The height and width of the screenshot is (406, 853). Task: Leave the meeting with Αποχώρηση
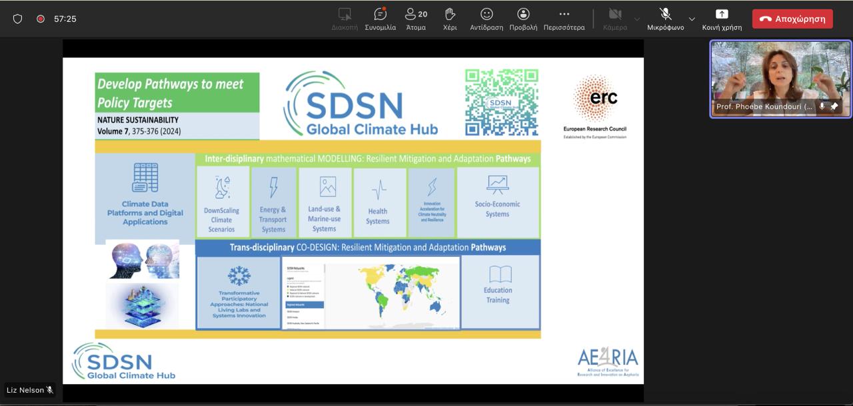click(792, 19)
